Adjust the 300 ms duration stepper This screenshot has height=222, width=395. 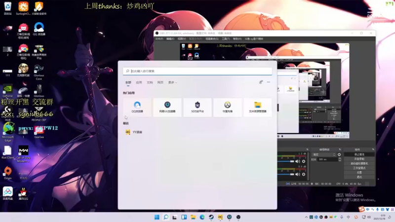tap(340, 159)
